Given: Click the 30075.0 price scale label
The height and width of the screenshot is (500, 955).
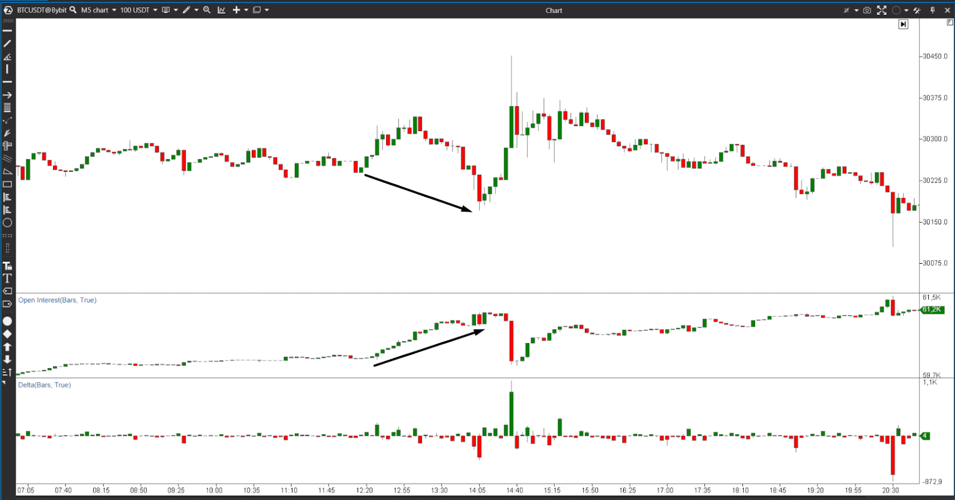Looking at the screenshot, I should pos(935,263).
